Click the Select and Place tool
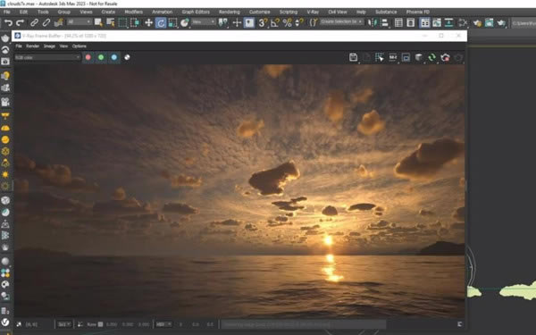The image size is (536, 335). (185, 23)
